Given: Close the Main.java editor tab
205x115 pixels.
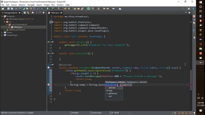Looking at the screenshot, I should (61, 13).
